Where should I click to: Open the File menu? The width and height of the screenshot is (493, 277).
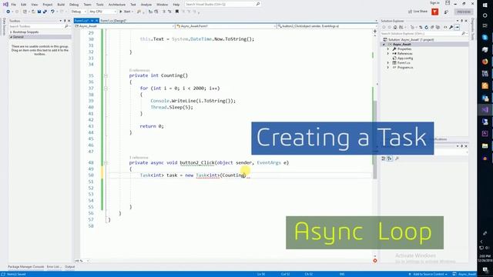point(14,5)
